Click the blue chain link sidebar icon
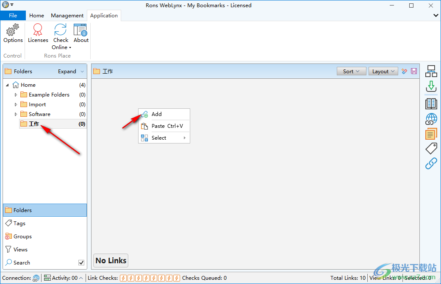The image size is (441, 284). click(x=431, y=163)
